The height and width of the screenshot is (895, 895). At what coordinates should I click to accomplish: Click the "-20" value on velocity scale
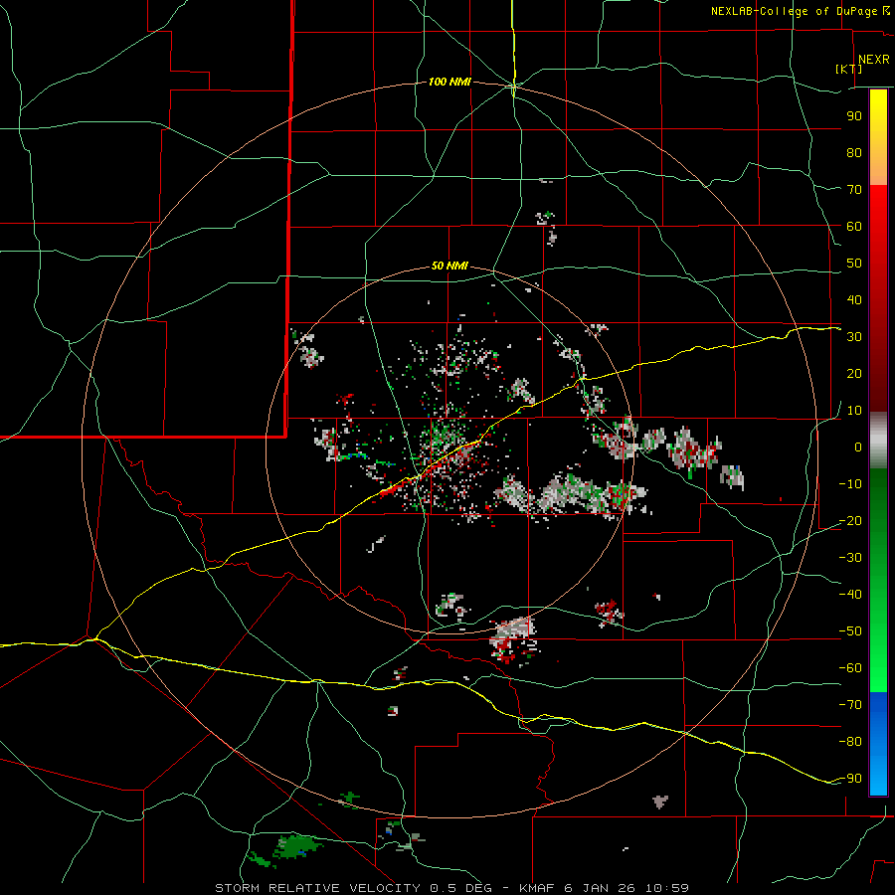pyautogui.click(x=850, y=521)
